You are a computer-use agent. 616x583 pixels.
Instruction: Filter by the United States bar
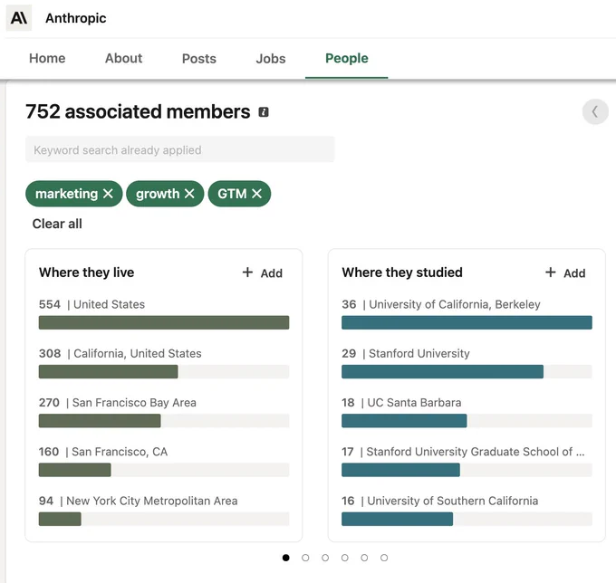pyautogui.click(x=164, y=322)
